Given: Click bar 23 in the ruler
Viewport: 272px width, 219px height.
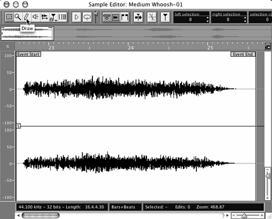Looking at the screenshot, I should click(x=51, y=47).
